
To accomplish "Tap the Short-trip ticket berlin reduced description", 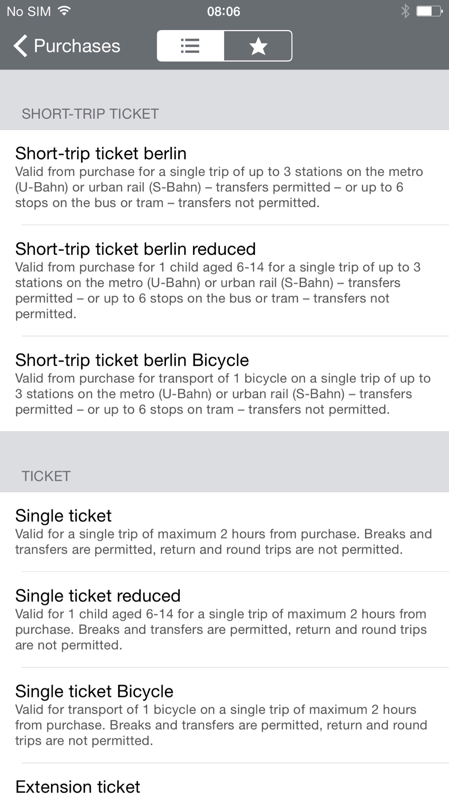I will (218, 290).
